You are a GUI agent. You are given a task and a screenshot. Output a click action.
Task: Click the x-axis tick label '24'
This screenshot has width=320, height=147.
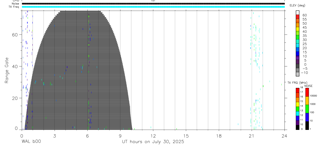tap(284, 135)
